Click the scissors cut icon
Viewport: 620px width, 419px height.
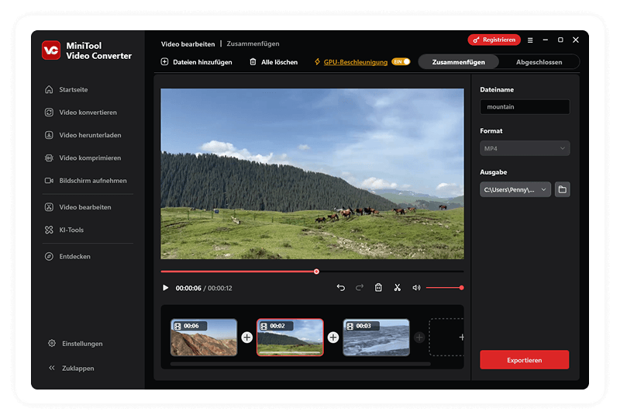398,288
